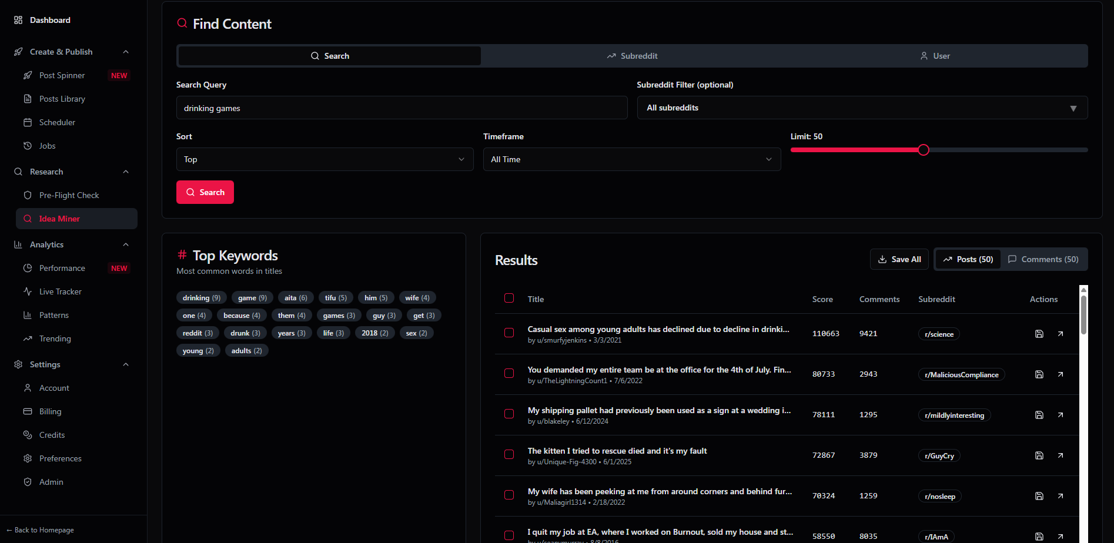This screenshot has height=543, width=1114.
Task: Toggle the select-all checkbox in Title header
Action: coord(509,298)
